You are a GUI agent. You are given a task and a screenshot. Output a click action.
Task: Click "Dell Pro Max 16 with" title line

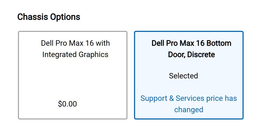click(75, 43)
